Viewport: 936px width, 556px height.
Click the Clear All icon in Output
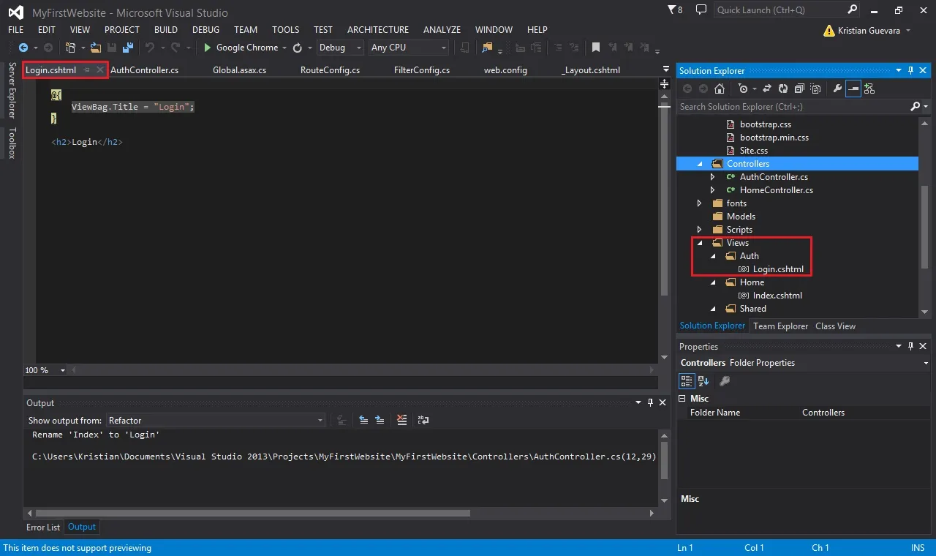(401, 420)
